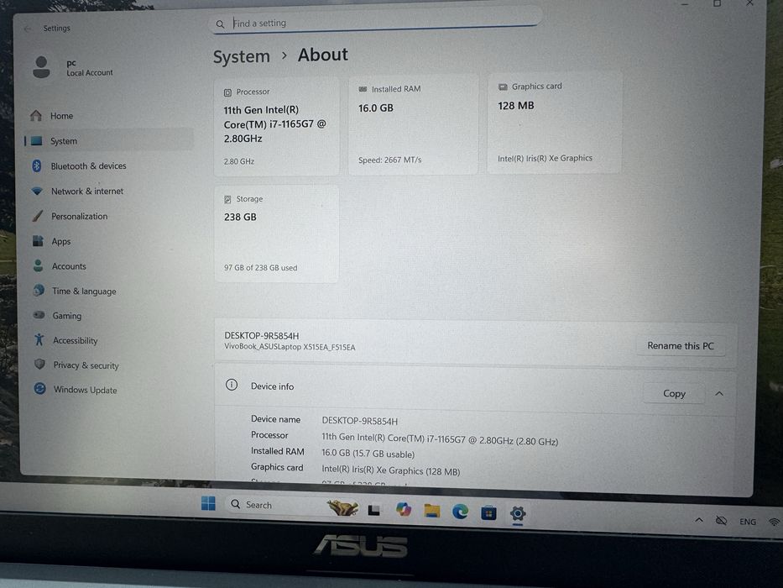Click the user avatar icon
Screen dimensions: 783x588
point(41,67)
